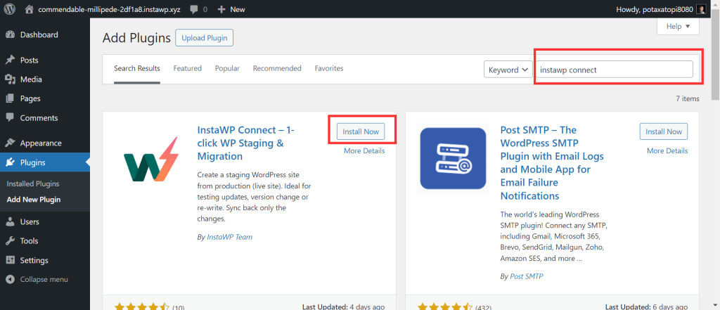Click the Appearance brush icon

10,143
